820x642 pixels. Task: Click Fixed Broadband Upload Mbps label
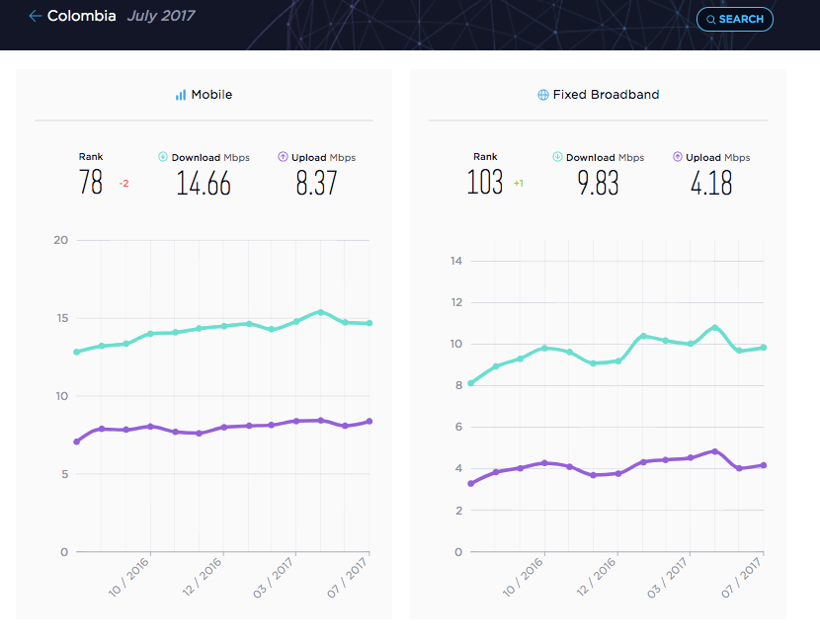click(x=717, y=157)
